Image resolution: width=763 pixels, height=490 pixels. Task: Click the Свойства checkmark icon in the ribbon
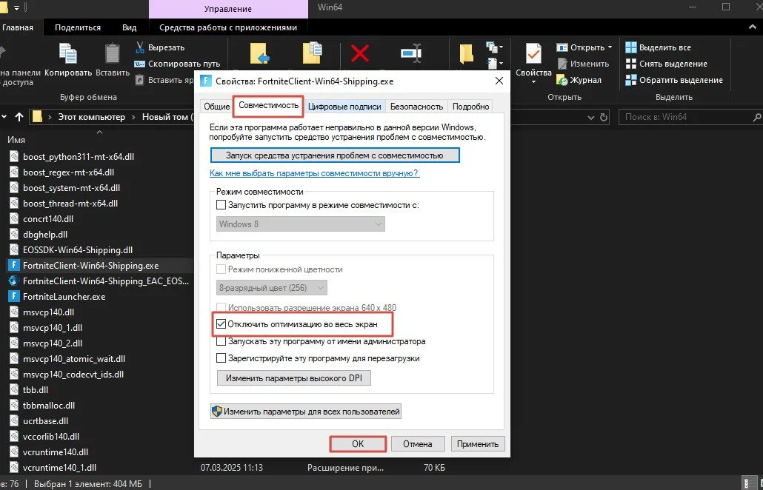(533, 53)
